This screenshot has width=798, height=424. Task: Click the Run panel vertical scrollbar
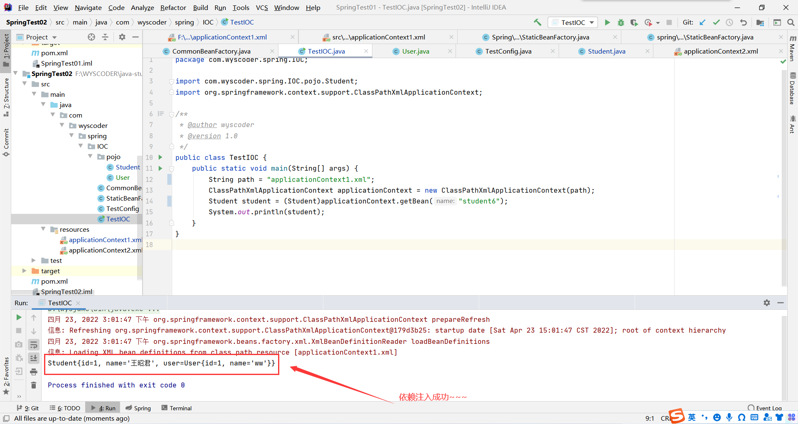[784, 357]
